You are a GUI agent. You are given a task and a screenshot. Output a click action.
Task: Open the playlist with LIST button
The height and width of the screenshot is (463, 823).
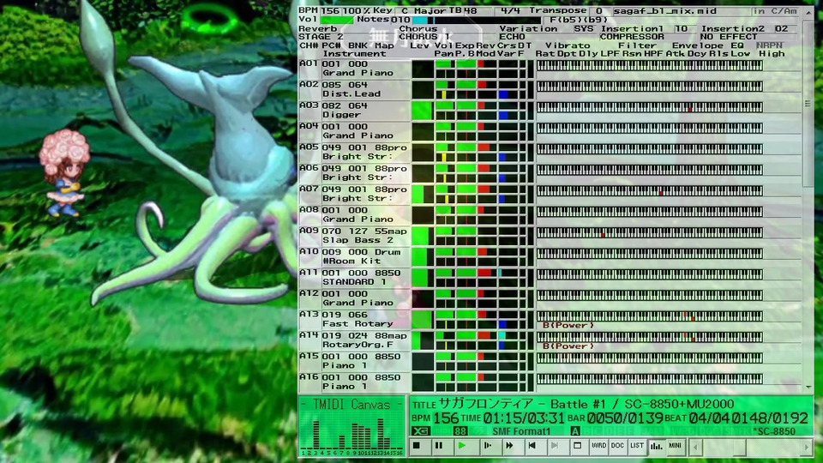pyautogui.click(x=637, y=446)
